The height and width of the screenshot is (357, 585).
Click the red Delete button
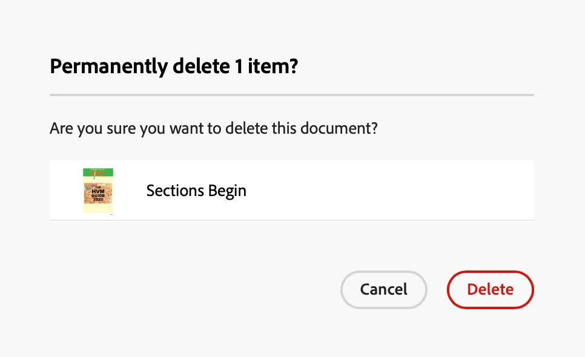click(x=490, y=289)
